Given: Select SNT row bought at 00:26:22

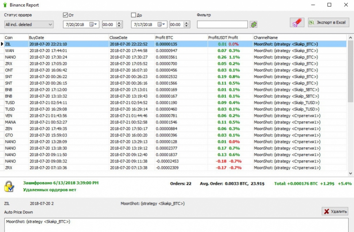Looking at the screenshot, I should [x=175, y=76].
